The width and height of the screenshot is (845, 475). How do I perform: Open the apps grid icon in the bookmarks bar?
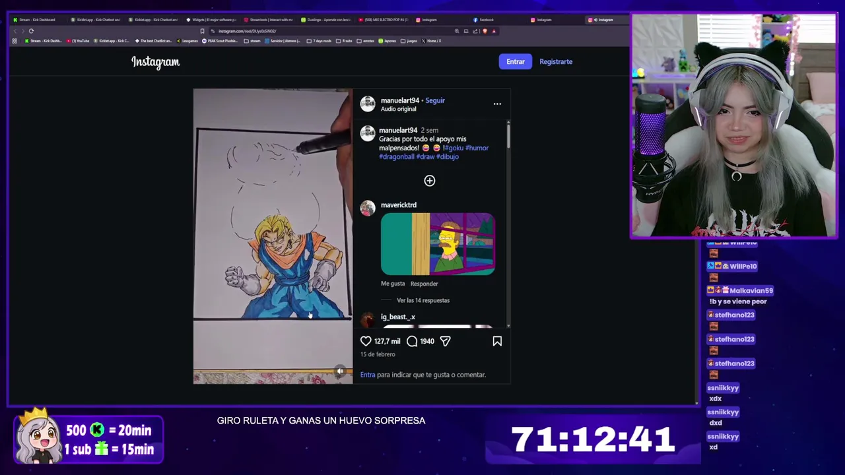click(x=15, y=41)
